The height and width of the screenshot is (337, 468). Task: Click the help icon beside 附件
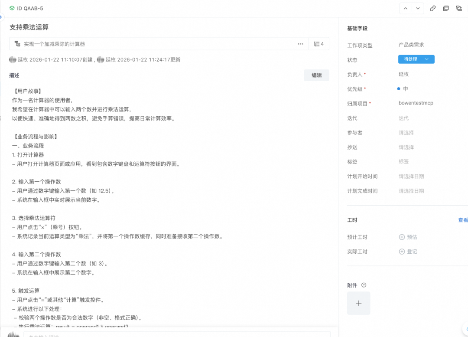[x=364, y=285]
